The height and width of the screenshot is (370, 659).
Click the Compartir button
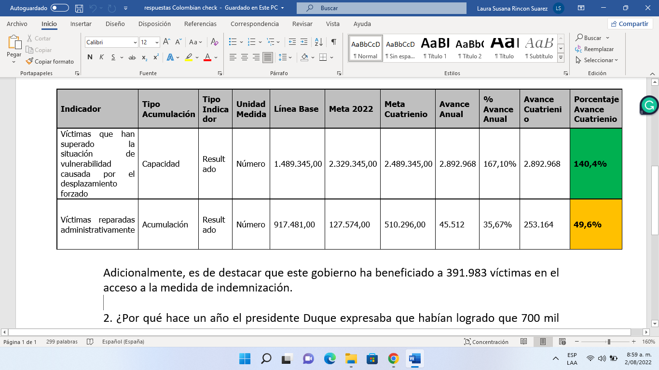click(630, 24)
